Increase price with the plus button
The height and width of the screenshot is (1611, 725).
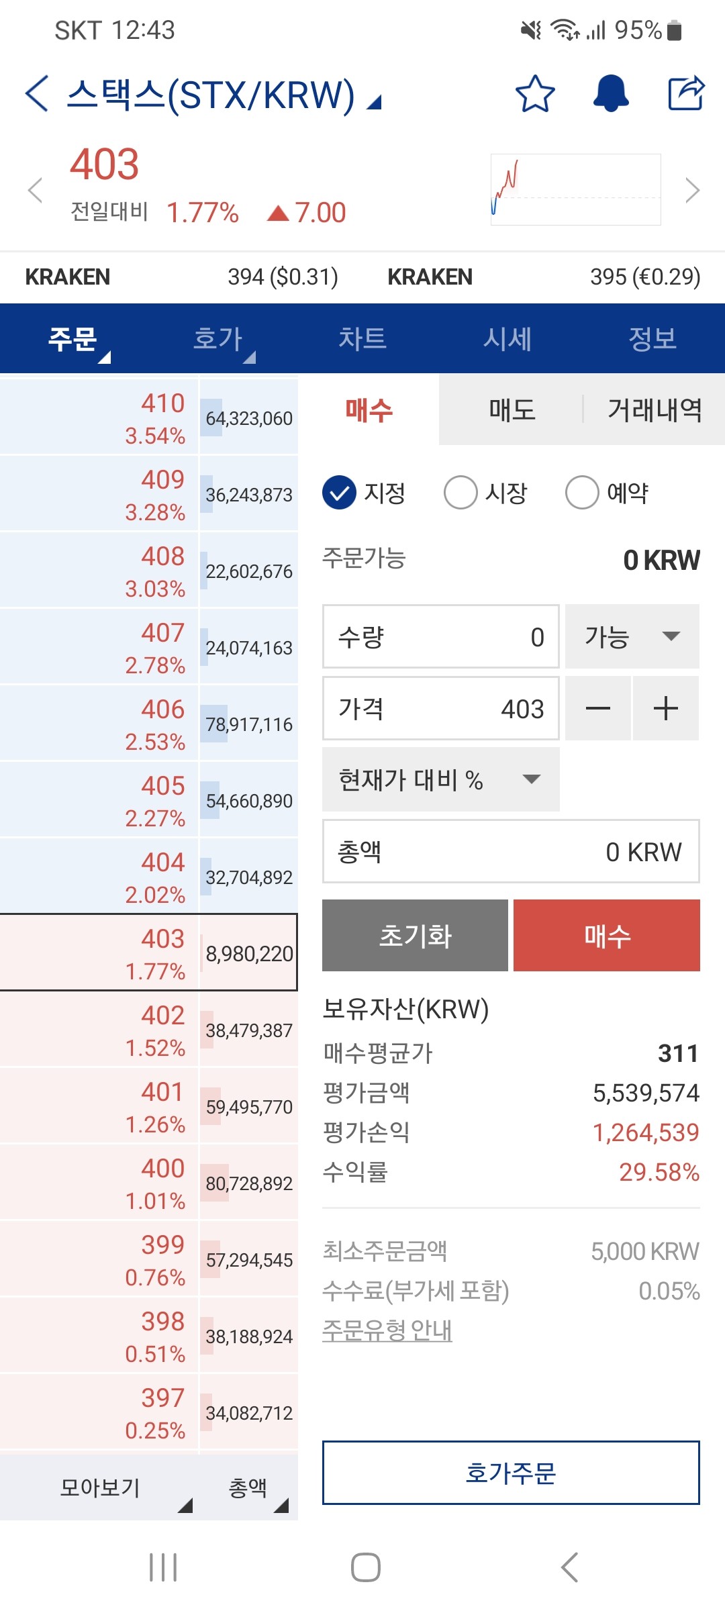(666, 708)
